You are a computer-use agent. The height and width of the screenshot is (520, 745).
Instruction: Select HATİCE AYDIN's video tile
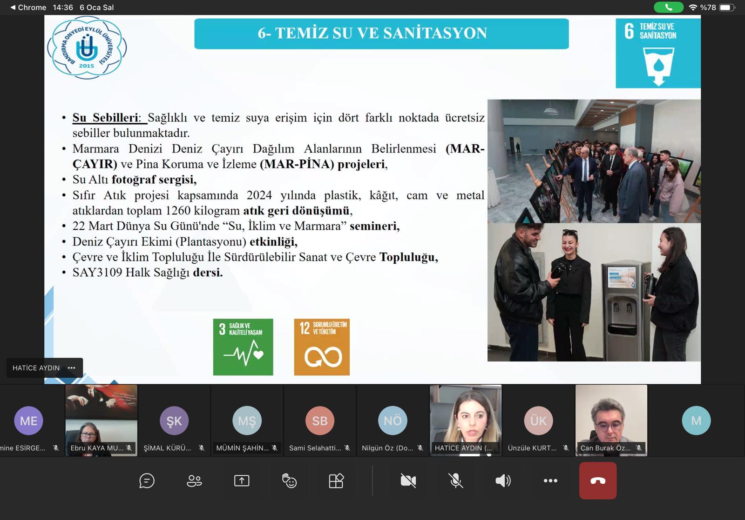(466, 420)
